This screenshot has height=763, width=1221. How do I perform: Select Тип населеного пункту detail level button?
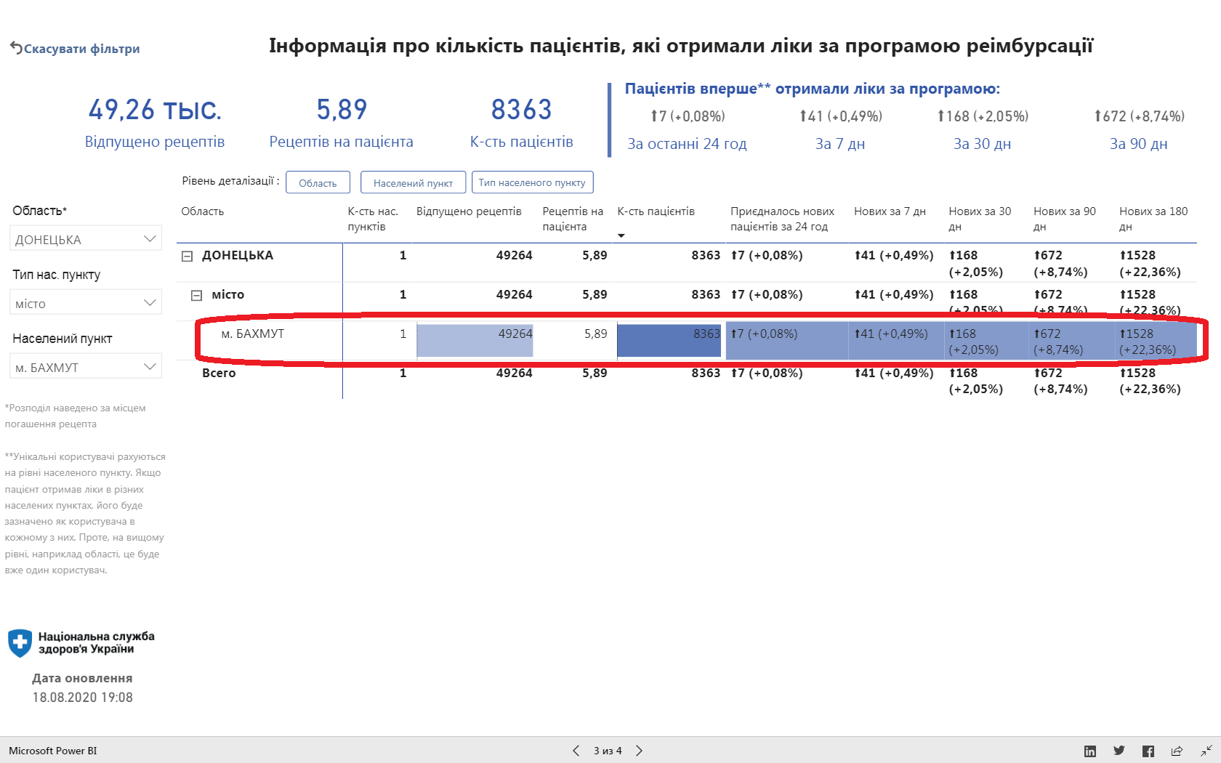[532, 182]
